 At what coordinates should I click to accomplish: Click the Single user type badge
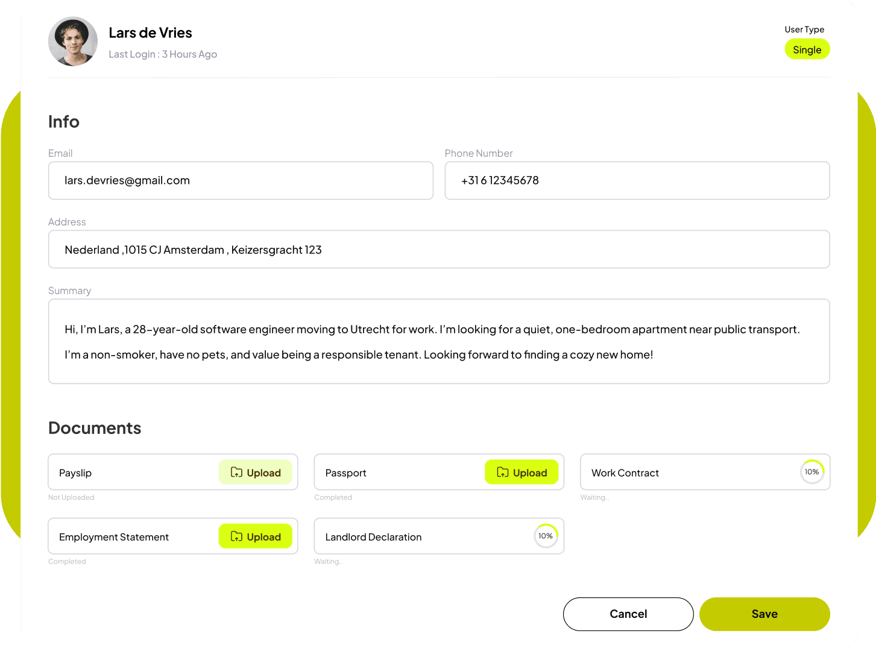[x=807, y=49]
